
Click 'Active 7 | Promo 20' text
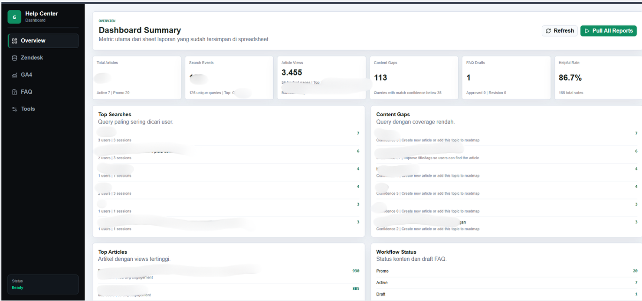click(113, 93)
